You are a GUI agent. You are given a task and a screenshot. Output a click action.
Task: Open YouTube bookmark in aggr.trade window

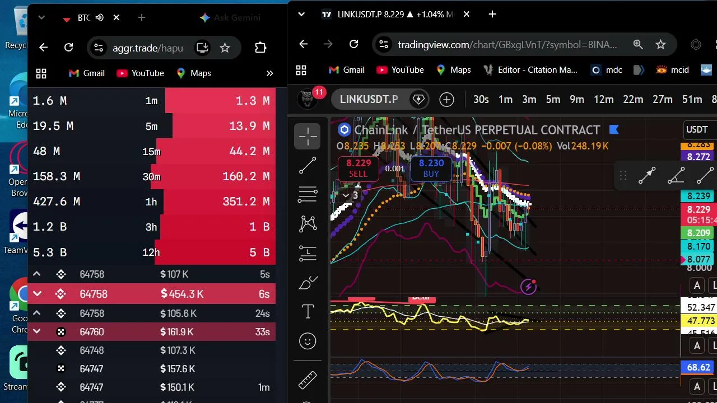pos(140,73)
